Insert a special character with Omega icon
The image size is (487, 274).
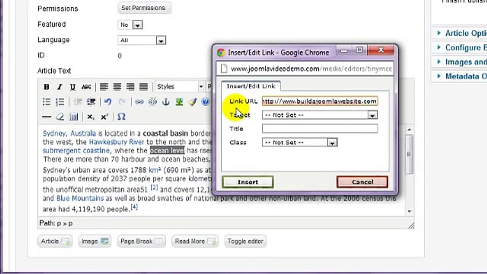(x=121, y=117)
